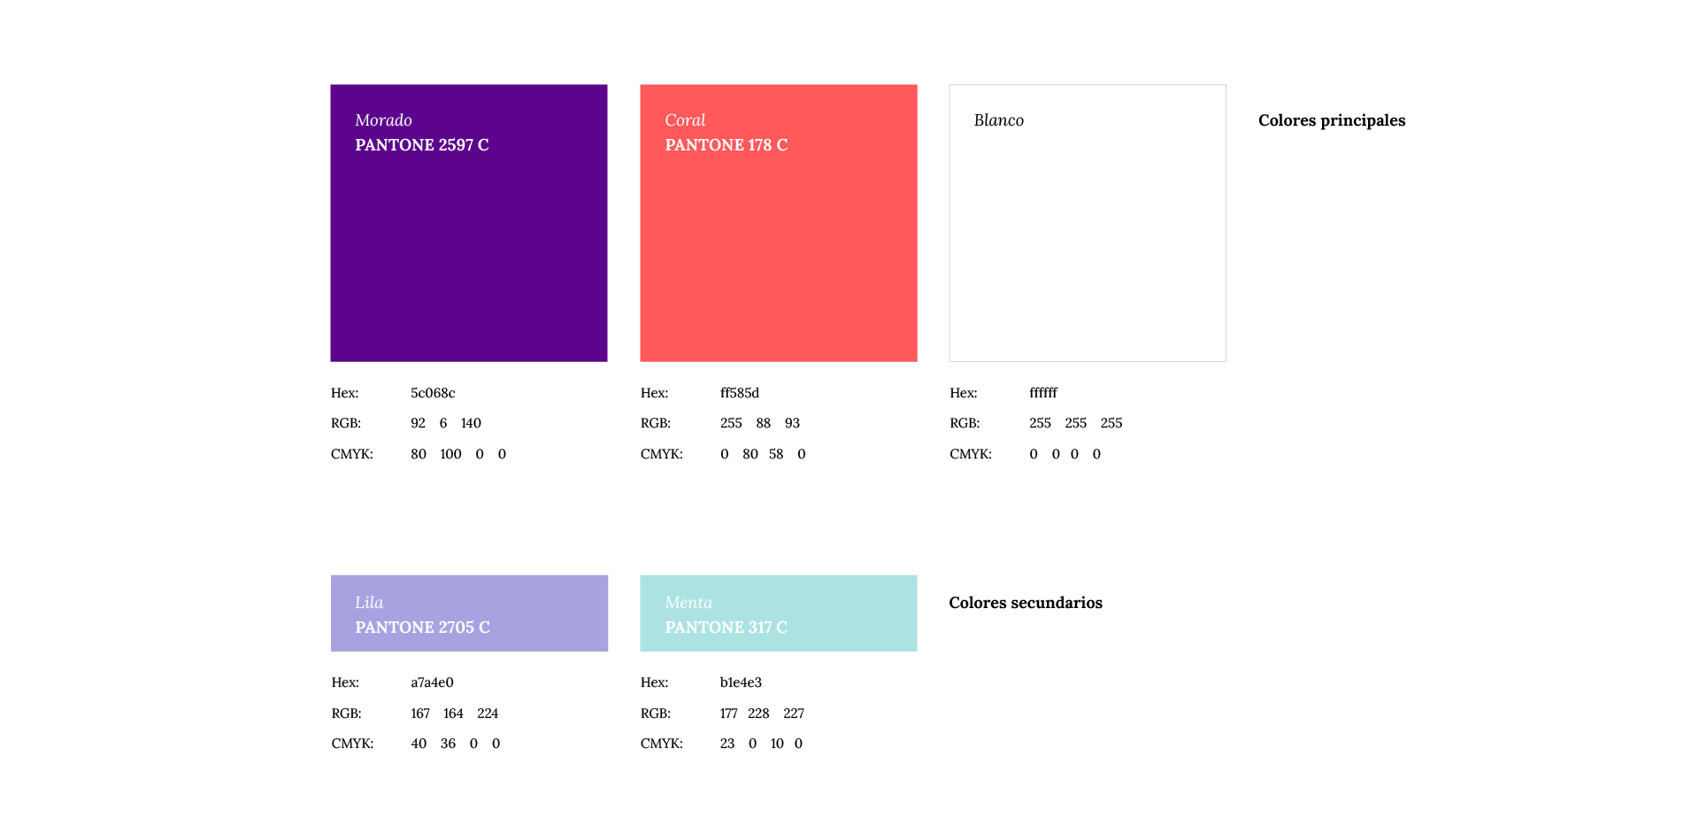Click the 'PANTONE 2705 C' label
This screenshot has width=1699, height=832.
[423, 628]
